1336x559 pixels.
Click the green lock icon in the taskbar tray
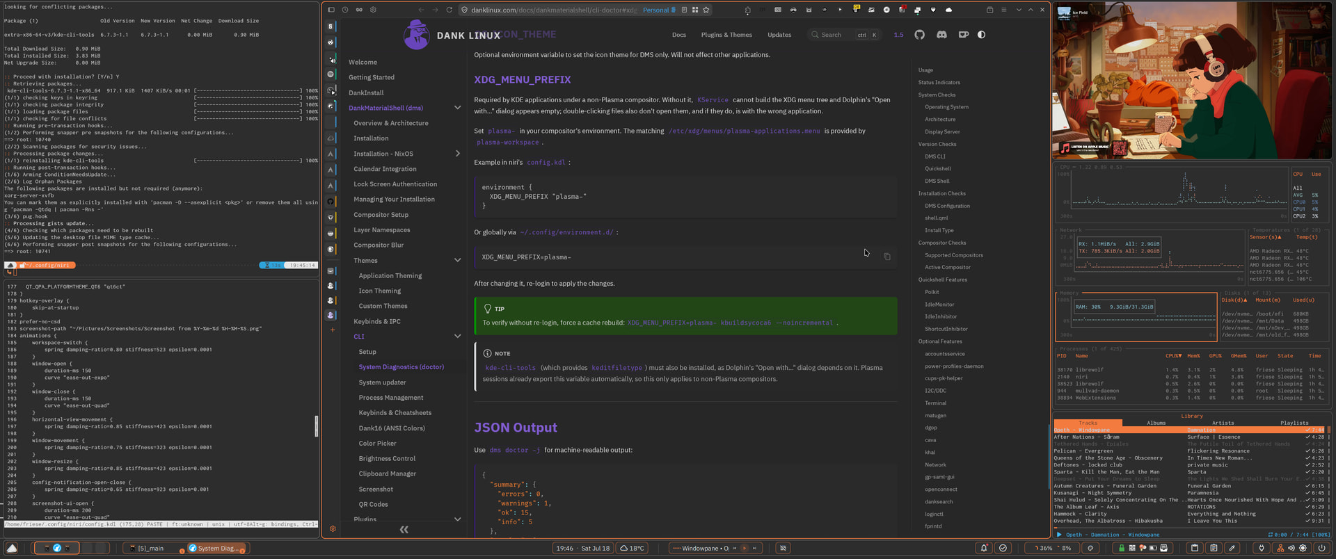(x=1121, y=548)
